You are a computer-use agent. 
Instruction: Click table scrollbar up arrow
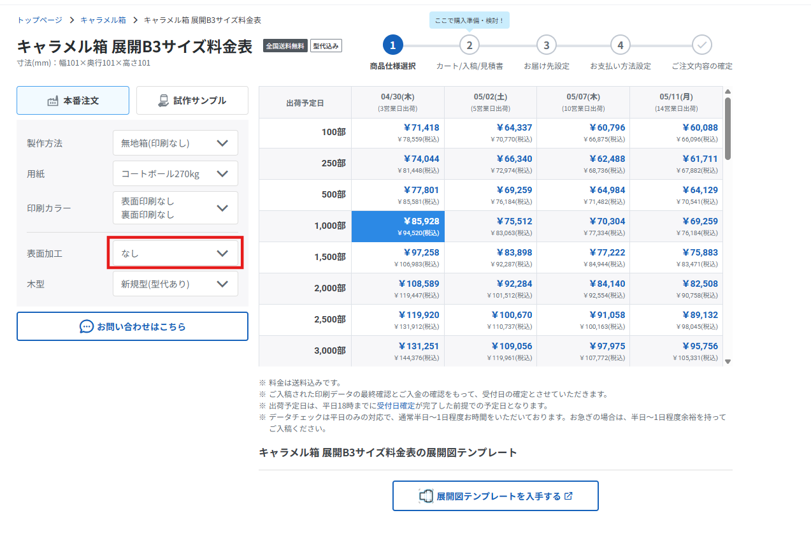pyautogui.click(x=728, y=91)
